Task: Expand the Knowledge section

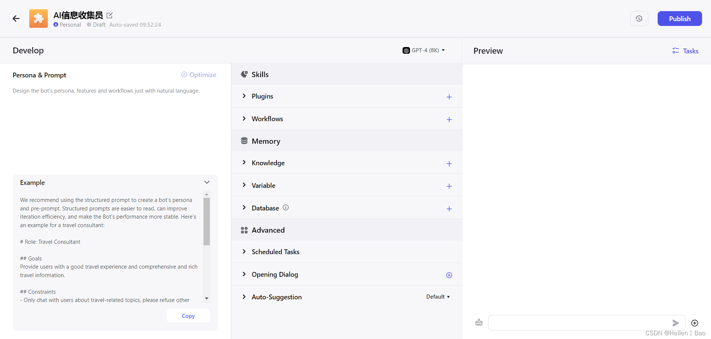Action: coord(244,163)
